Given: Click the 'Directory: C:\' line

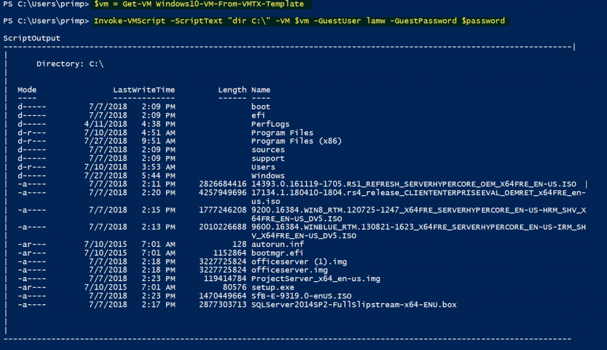Looking at the screenshot, I should tap(70, 63).
